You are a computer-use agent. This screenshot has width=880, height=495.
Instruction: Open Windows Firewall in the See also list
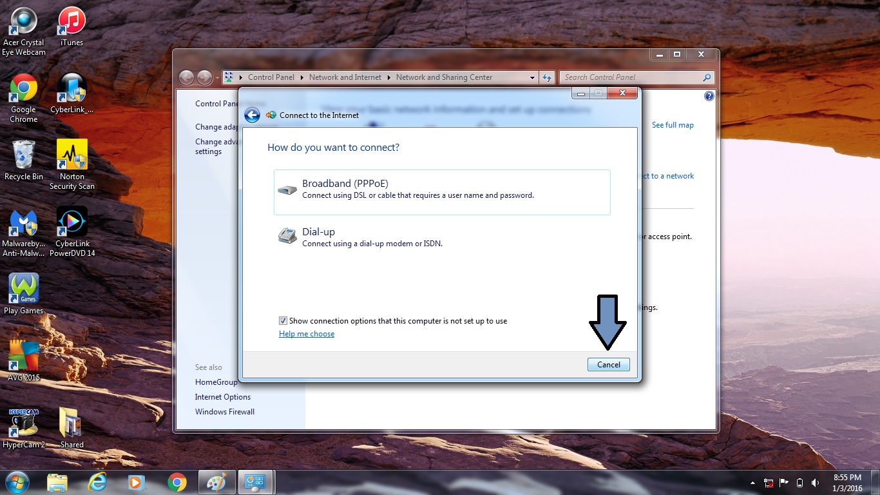(x=225, y=412)
